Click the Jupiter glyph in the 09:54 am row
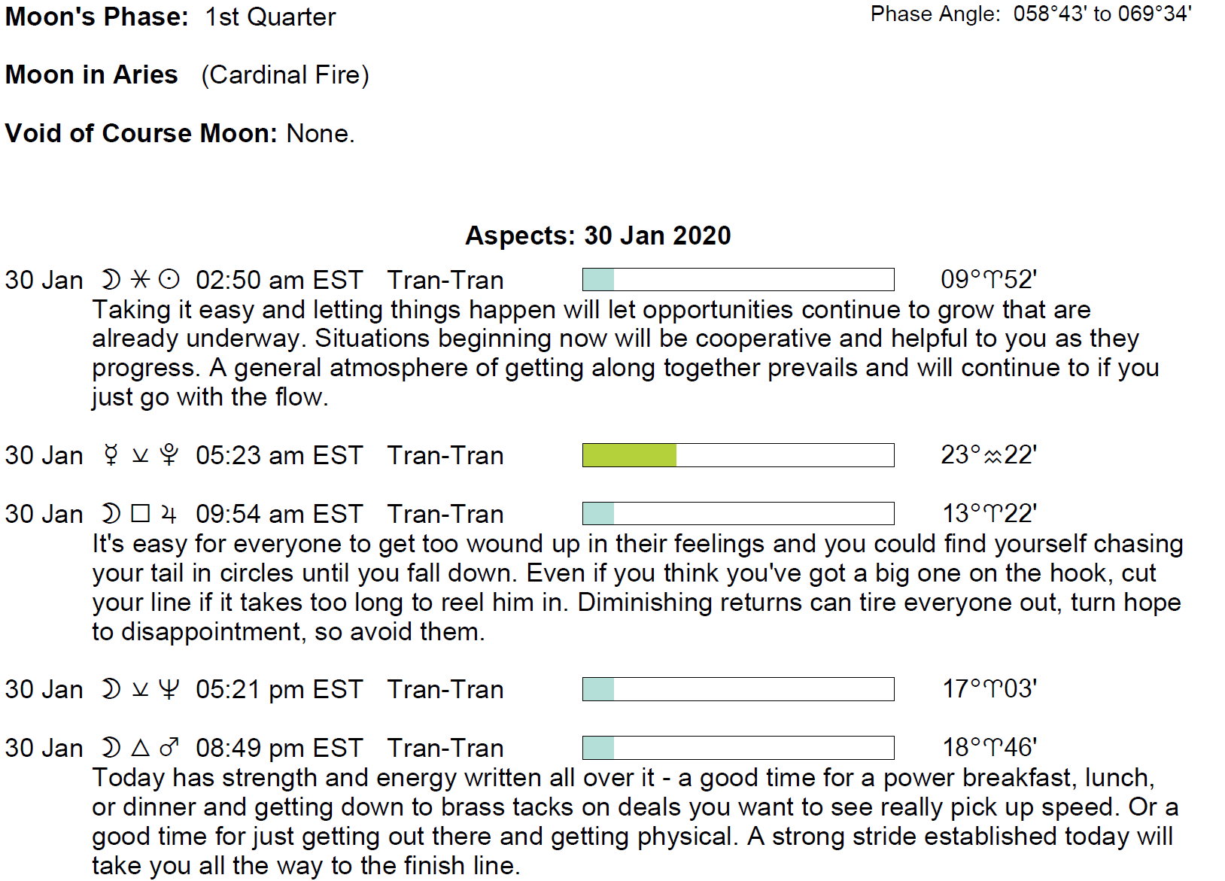The image size is (1225, 881). (x=169, y=515)
